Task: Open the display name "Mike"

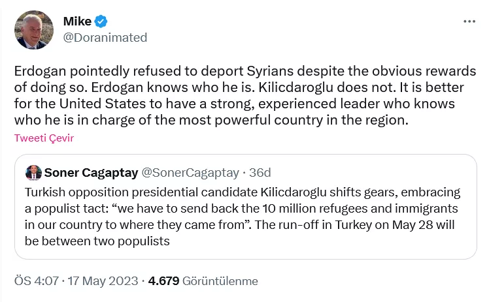Action: (x=77, y=22)
